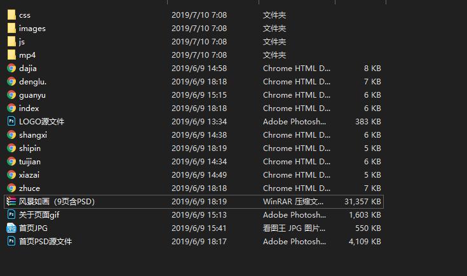Select the xiazai file name
Image resolution: width=467 pixels, height=276 pixels.
(x=29, y=174)
